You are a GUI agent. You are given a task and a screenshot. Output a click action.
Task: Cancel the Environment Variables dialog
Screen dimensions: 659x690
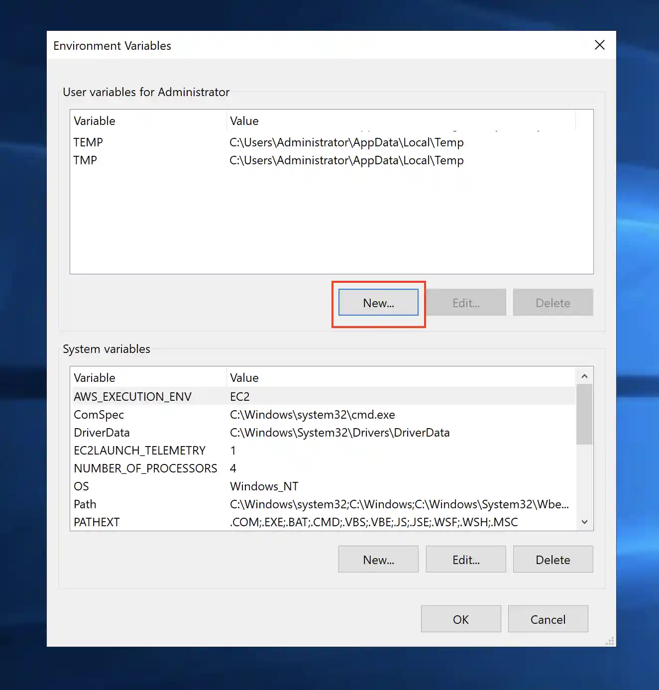click(548, 619)
